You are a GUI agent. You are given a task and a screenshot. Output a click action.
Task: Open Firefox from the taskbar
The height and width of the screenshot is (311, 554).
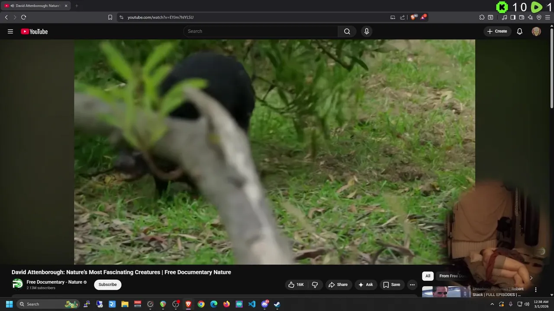coord(226,304)
